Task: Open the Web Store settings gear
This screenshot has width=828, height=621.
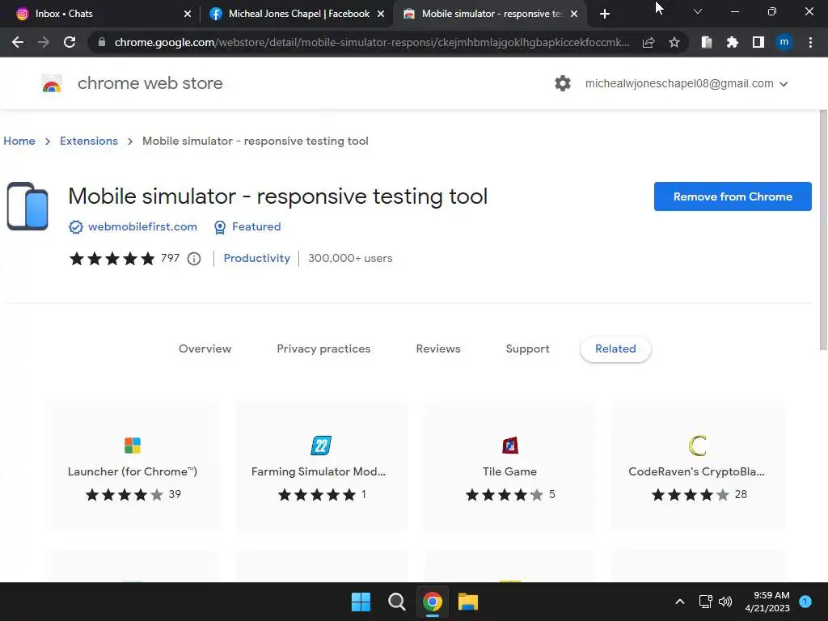Action: [563, 83]
